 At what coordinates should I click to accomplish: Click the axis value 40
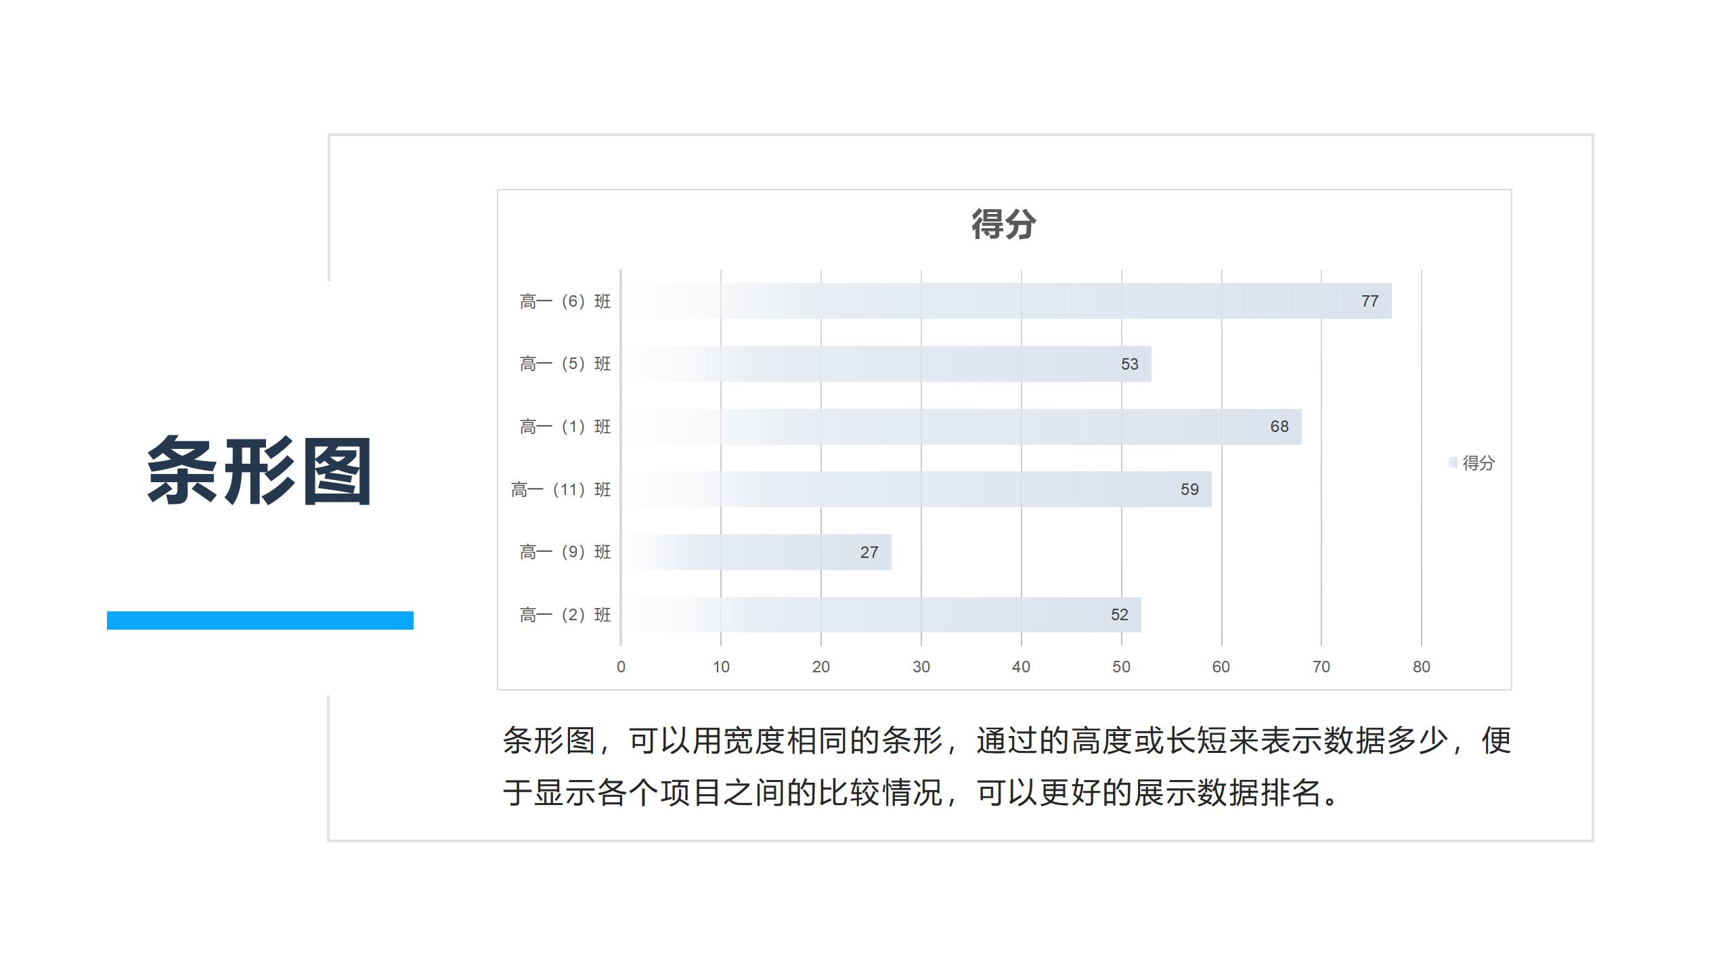point(1021,667)
